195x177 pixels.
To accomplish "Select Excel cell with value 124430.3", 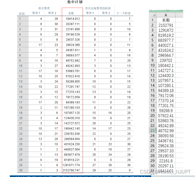I will [x=166, y=75].
